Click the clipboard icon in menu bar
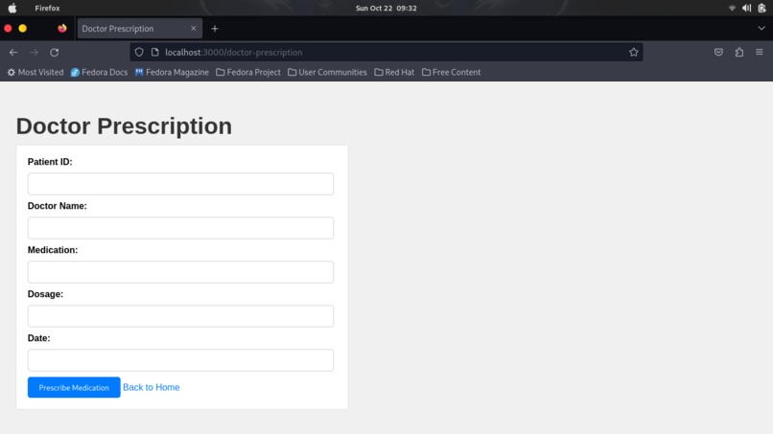The image size is (773, 434). point(761,8)
